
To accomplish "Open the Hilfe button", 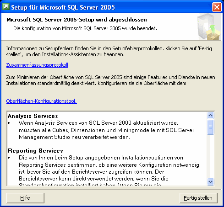I will (25, 198).
